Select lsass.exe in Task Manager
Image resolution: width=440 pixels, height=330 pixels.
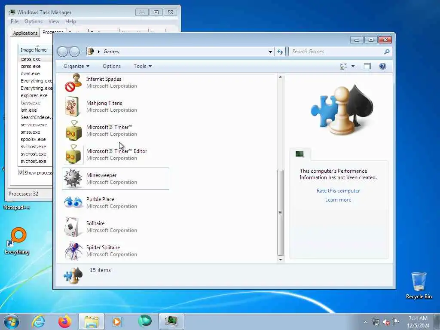coord(31,103)
